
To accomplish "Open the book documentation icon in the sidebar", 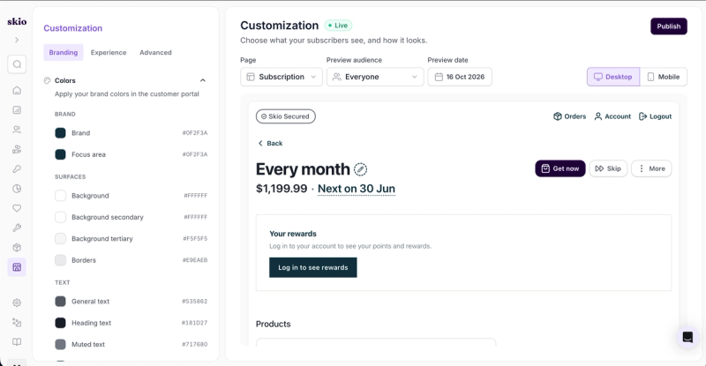I will (17, 341).
